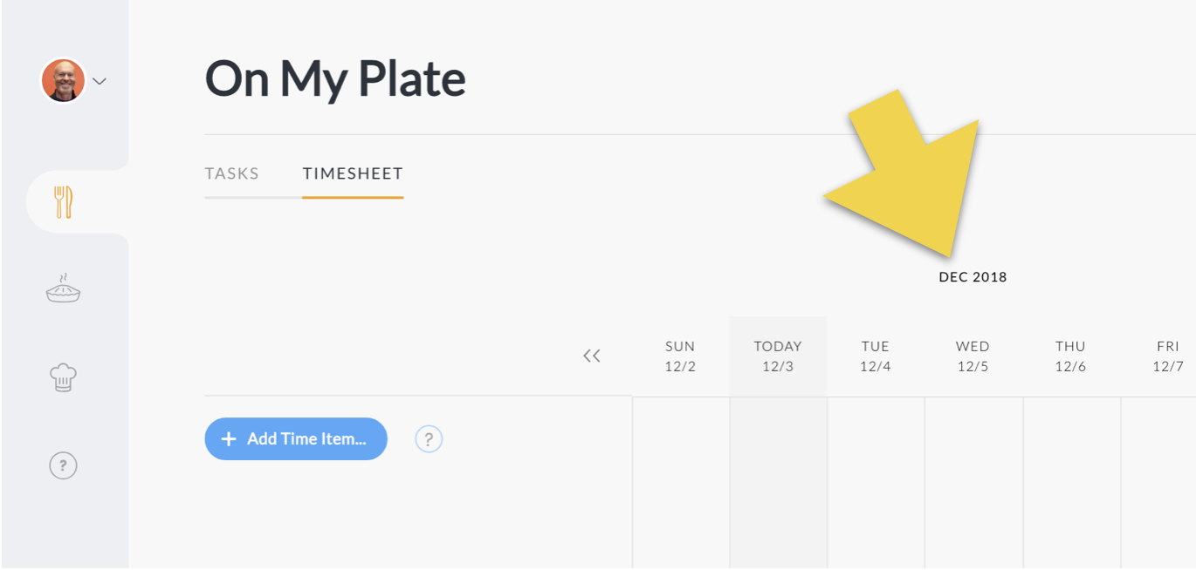Click the WED 12/5 column header
Image resolution: width=1196 pixels, height=570 pixels.
click(973, 355)
